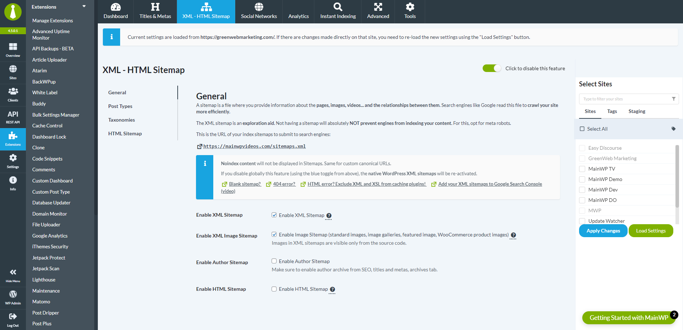
Task: Enable the HTML Sitemap checkbox
Action: [x=274, y=289]
